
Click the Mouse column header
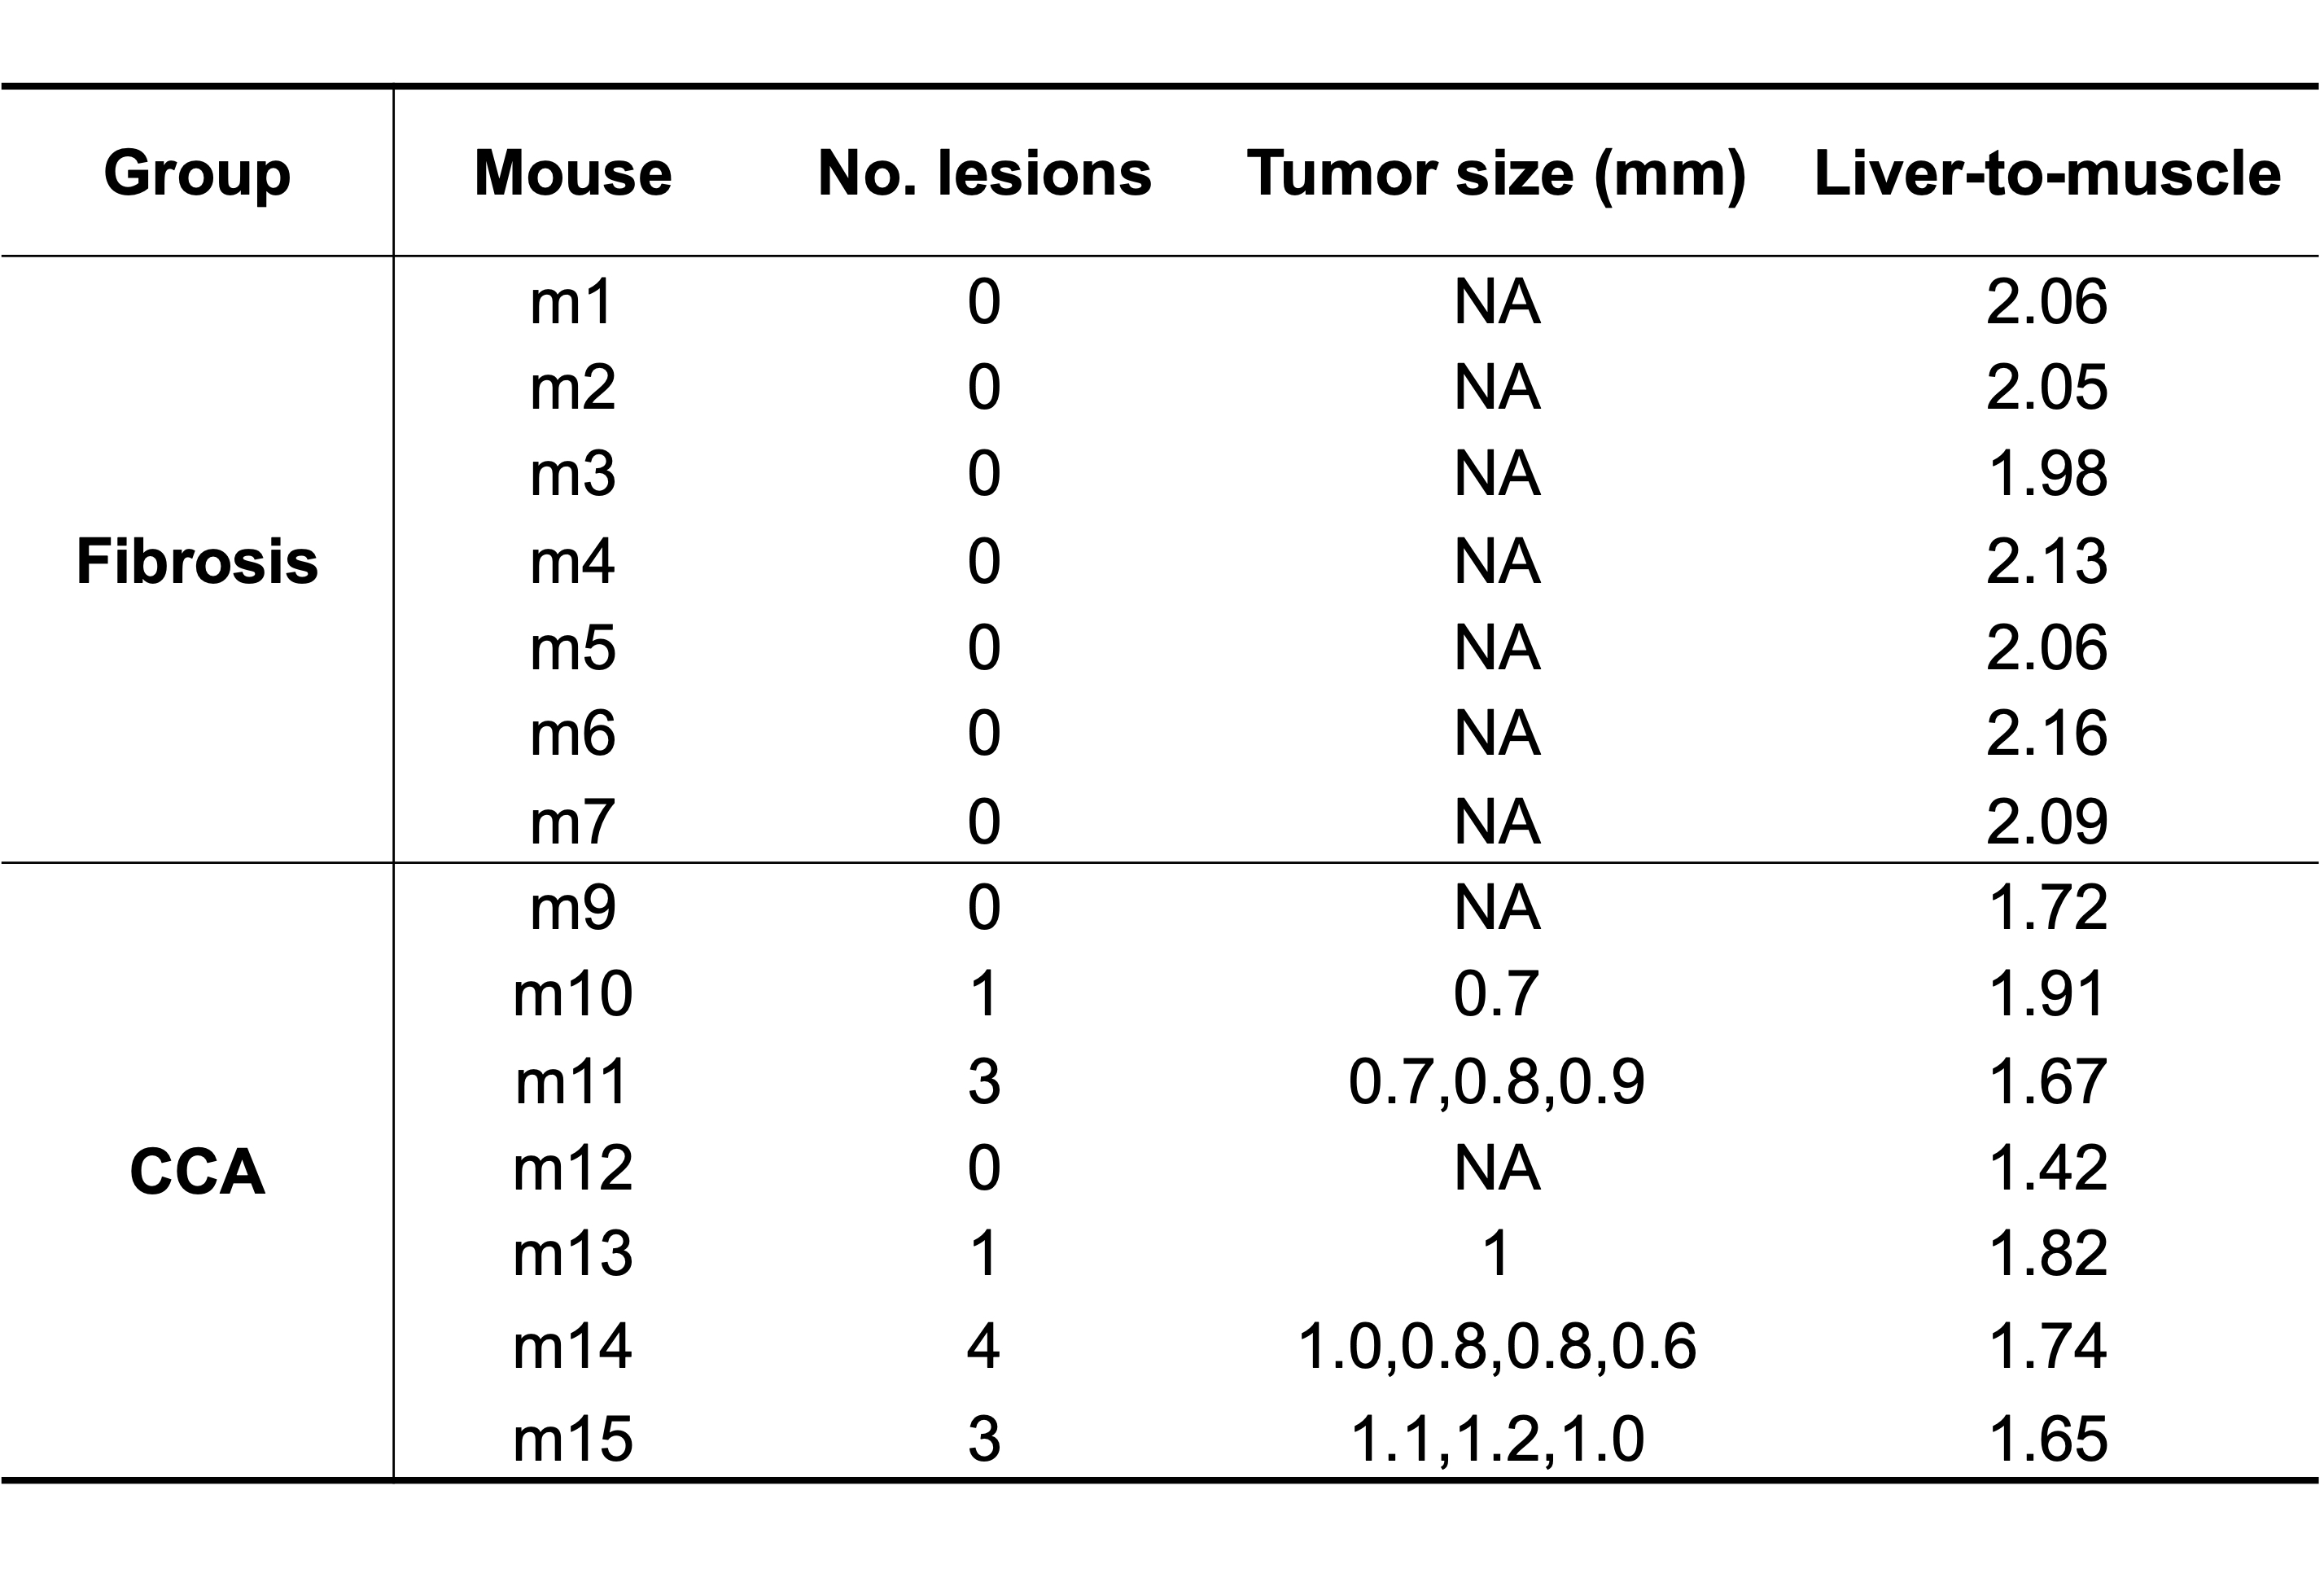point(572,173)
